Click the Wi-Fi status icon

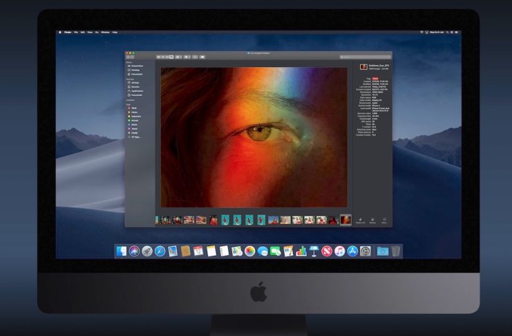pyautogui.click(x=421, y=32)
